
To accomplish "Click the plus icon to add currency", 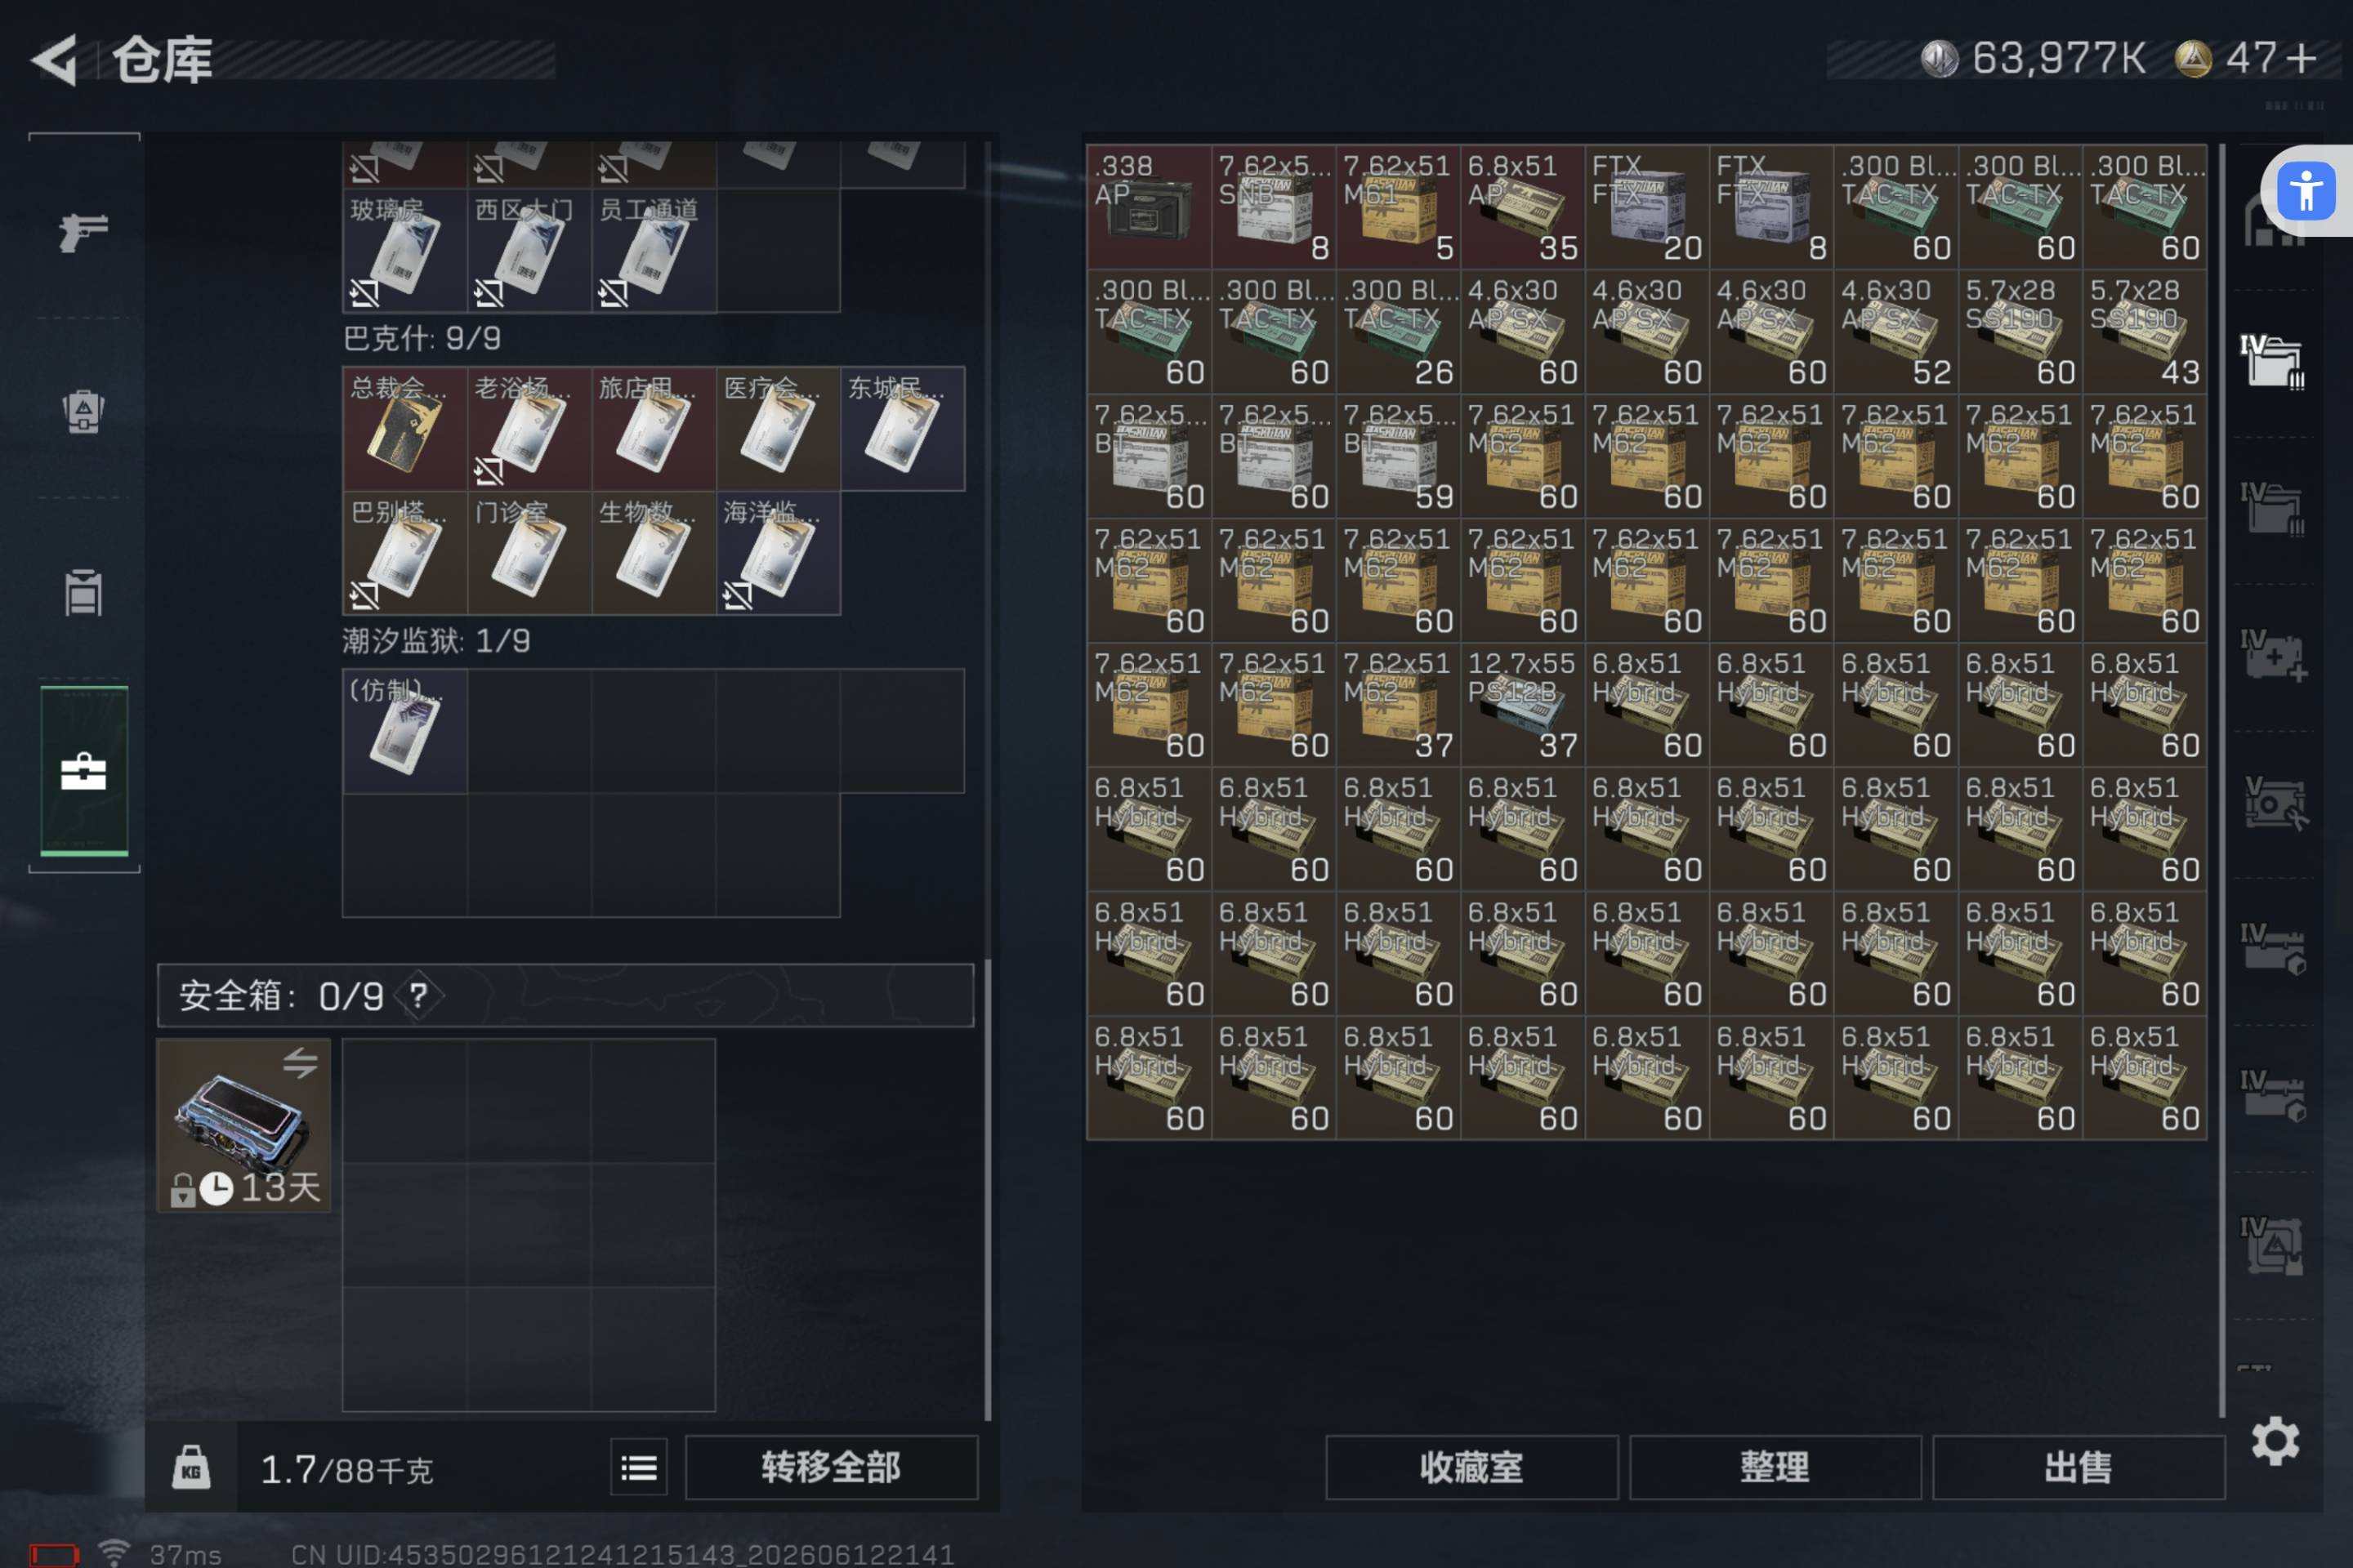I will coord(2302,58).
